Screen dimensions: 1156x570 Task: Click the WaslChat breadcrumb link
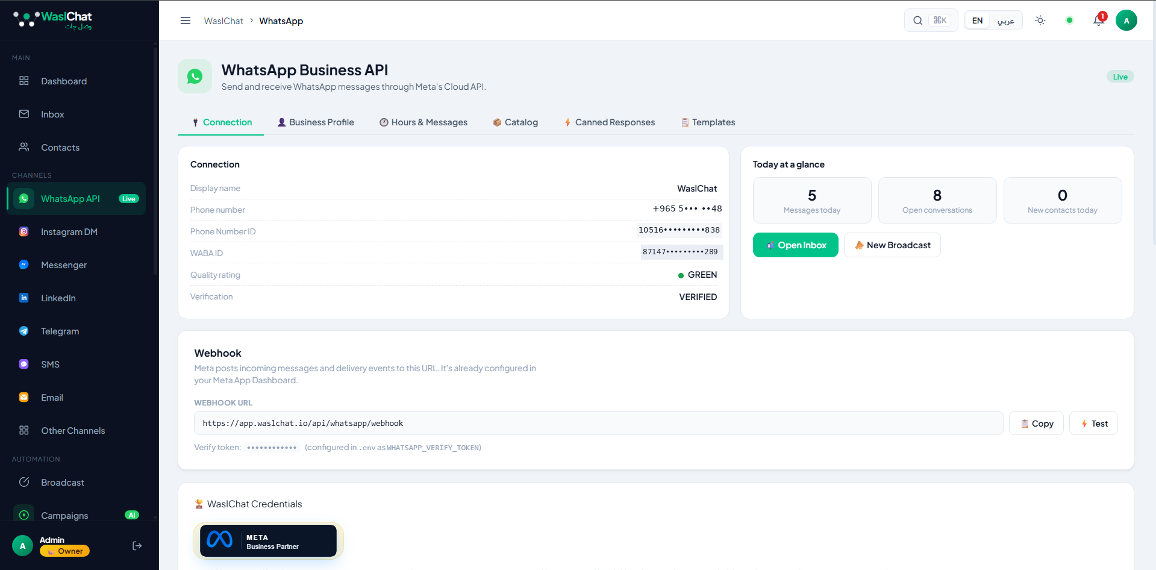[x=223, y=21]
